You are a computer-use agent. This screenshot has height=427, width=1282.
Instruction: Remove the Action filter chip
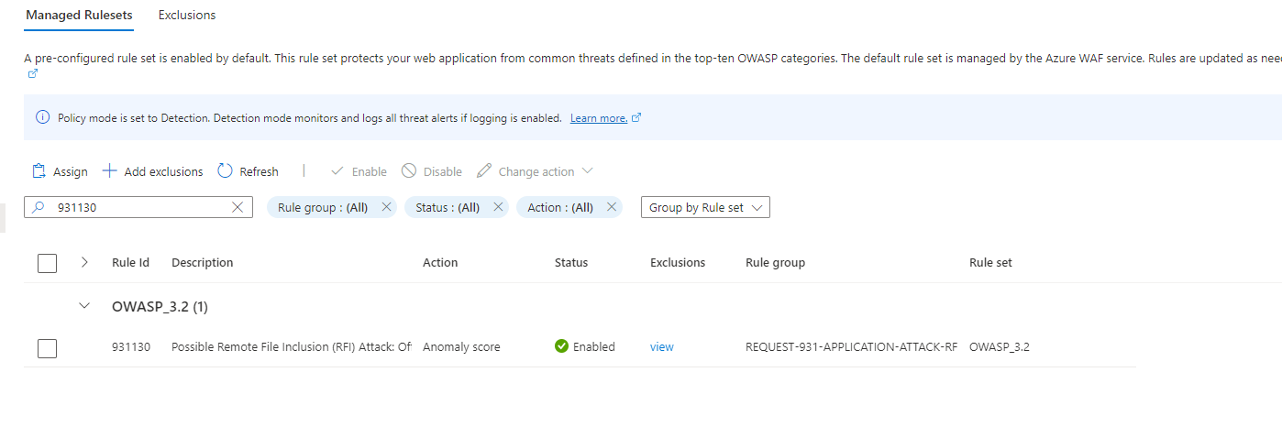(612, 207)
